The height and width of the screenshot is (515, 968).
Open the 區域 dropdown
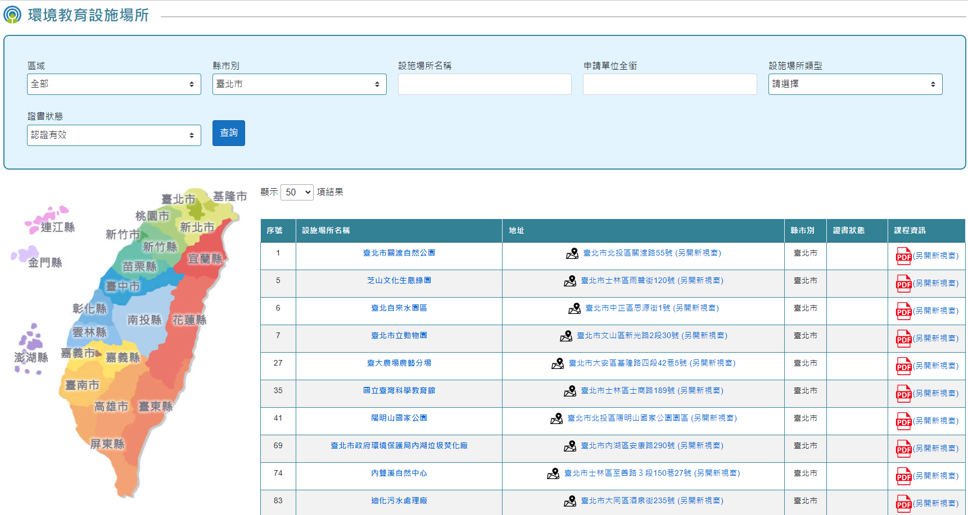tap(114, 84)
